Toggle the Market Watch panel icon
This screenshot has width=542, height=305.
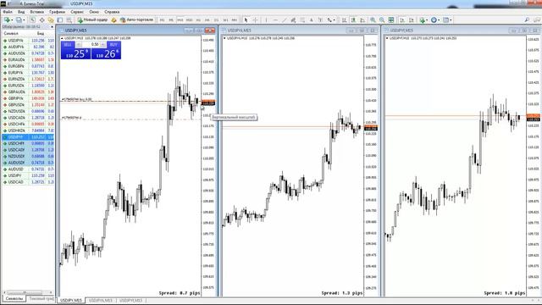33,20
